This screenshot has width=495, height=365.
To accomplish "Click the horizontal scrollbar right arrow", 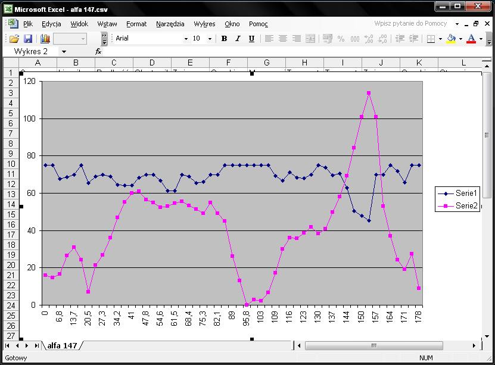I will pos(474,345).
